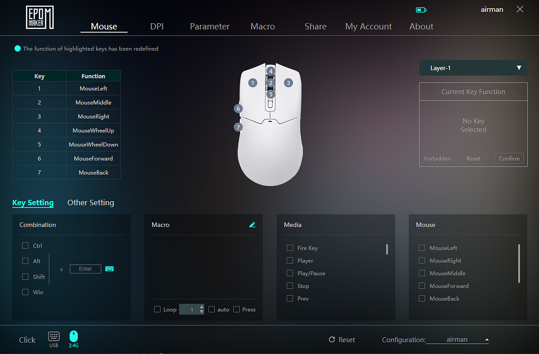Check the MouseMiddle function option
Viewport: 539px width, 354px height.
(422, 273)
